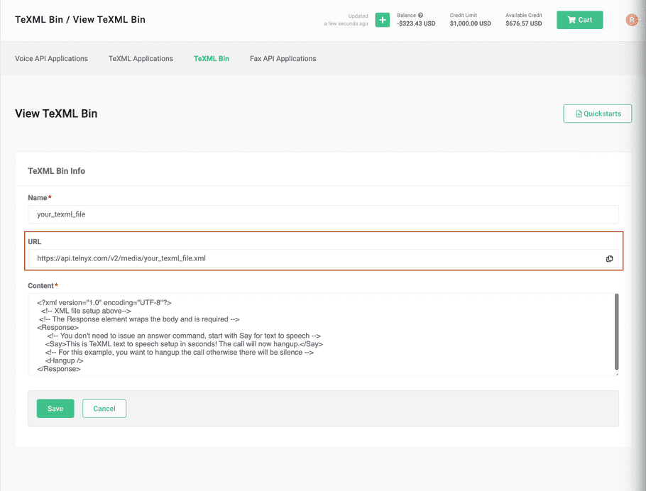Focus the URL text field
The height and width of the screenshot is (491, 646).
pos(312,259)
